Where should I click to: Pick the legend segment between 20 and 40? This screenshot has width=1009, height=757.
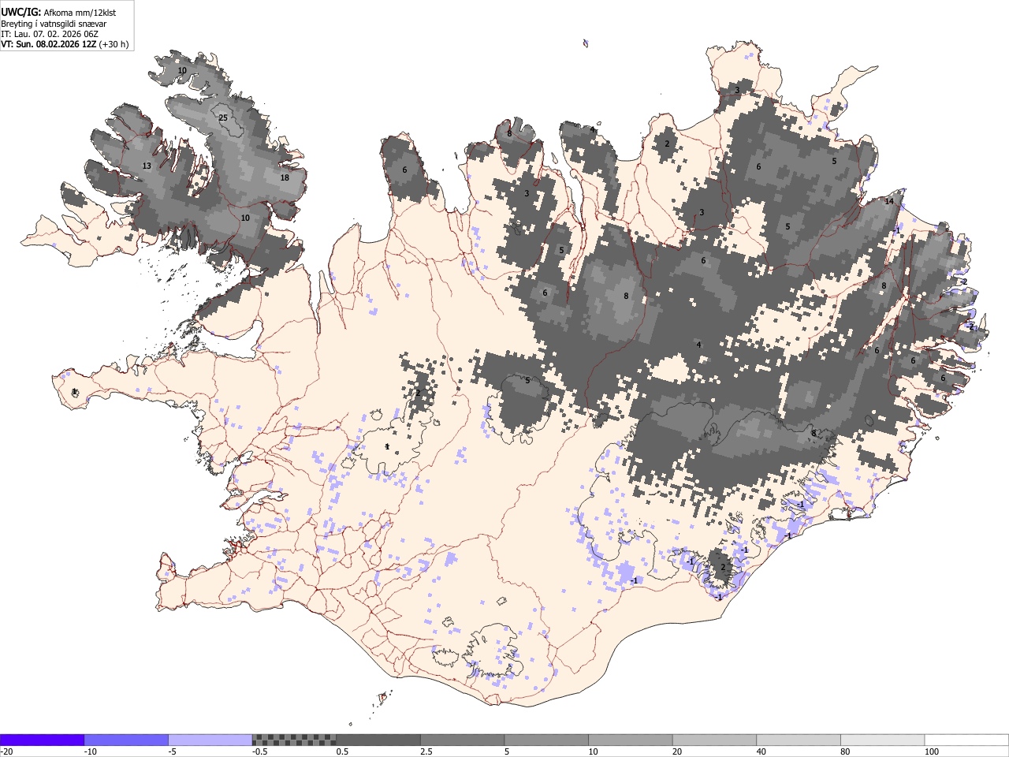(714, 740)
